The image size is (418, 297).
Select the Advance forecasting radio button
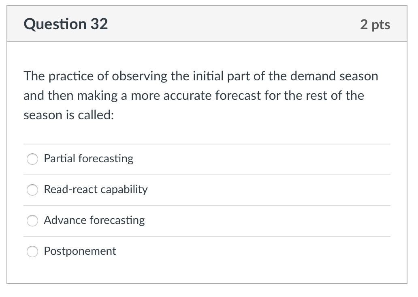(32, 221)
